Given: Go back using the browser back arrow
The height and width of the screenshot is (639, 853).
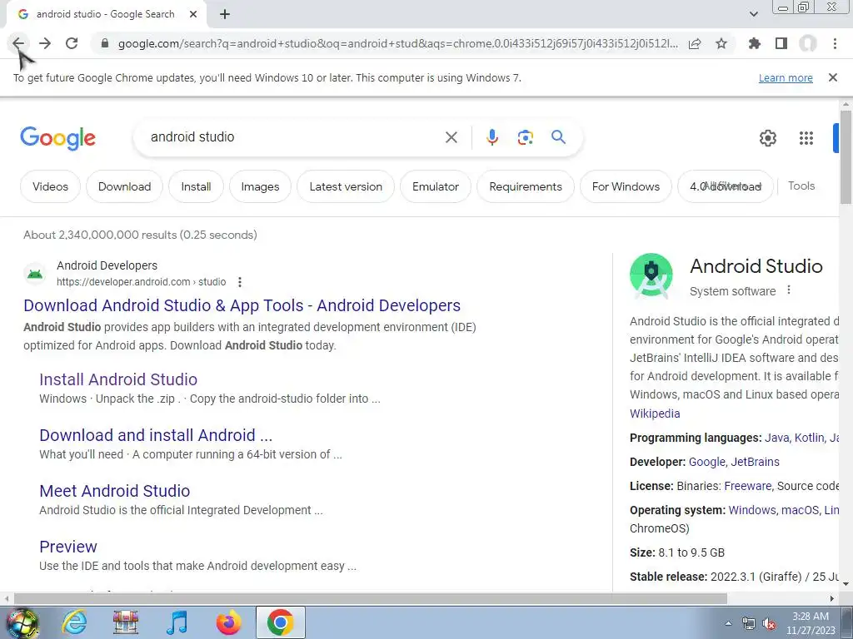Looking at the screenshot, I should coord(18,43).
